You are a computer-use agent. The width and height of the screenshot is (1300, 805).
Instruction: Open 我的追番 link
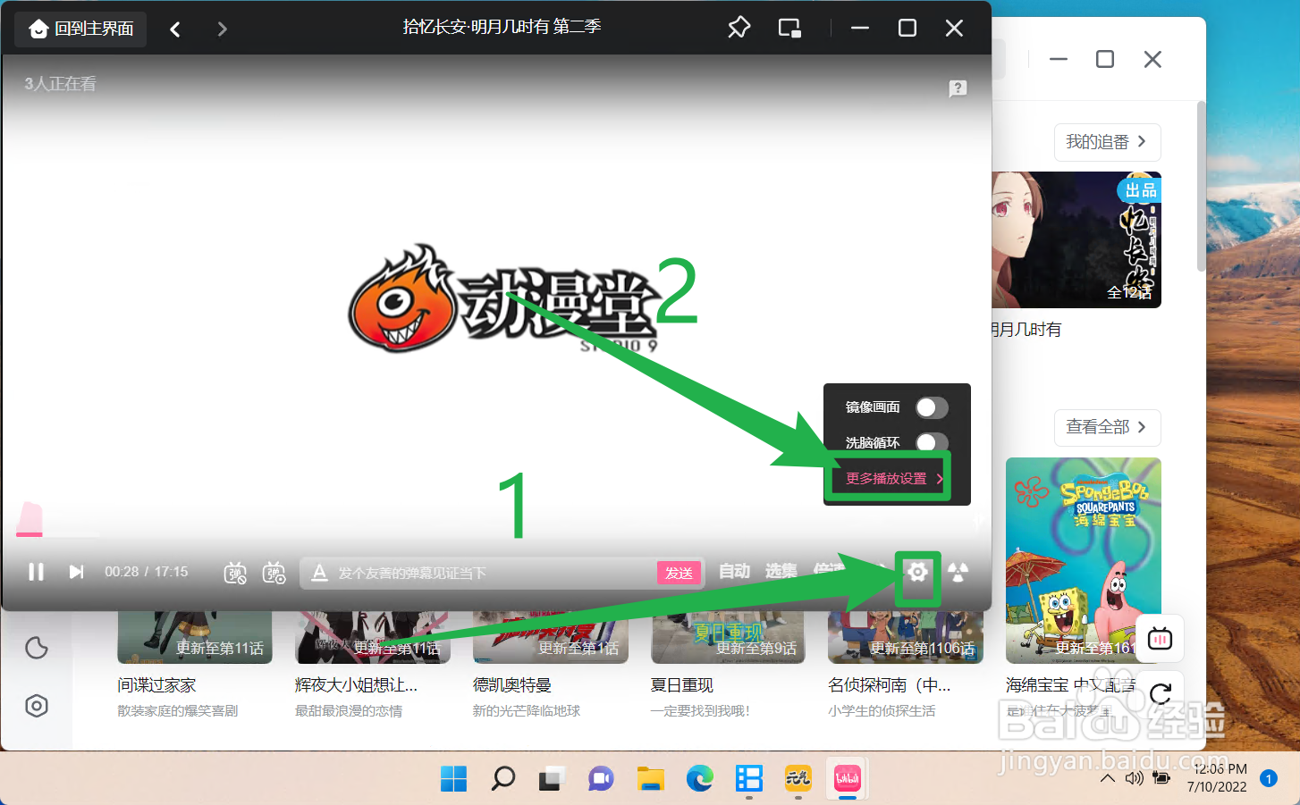pos(1107,142)
